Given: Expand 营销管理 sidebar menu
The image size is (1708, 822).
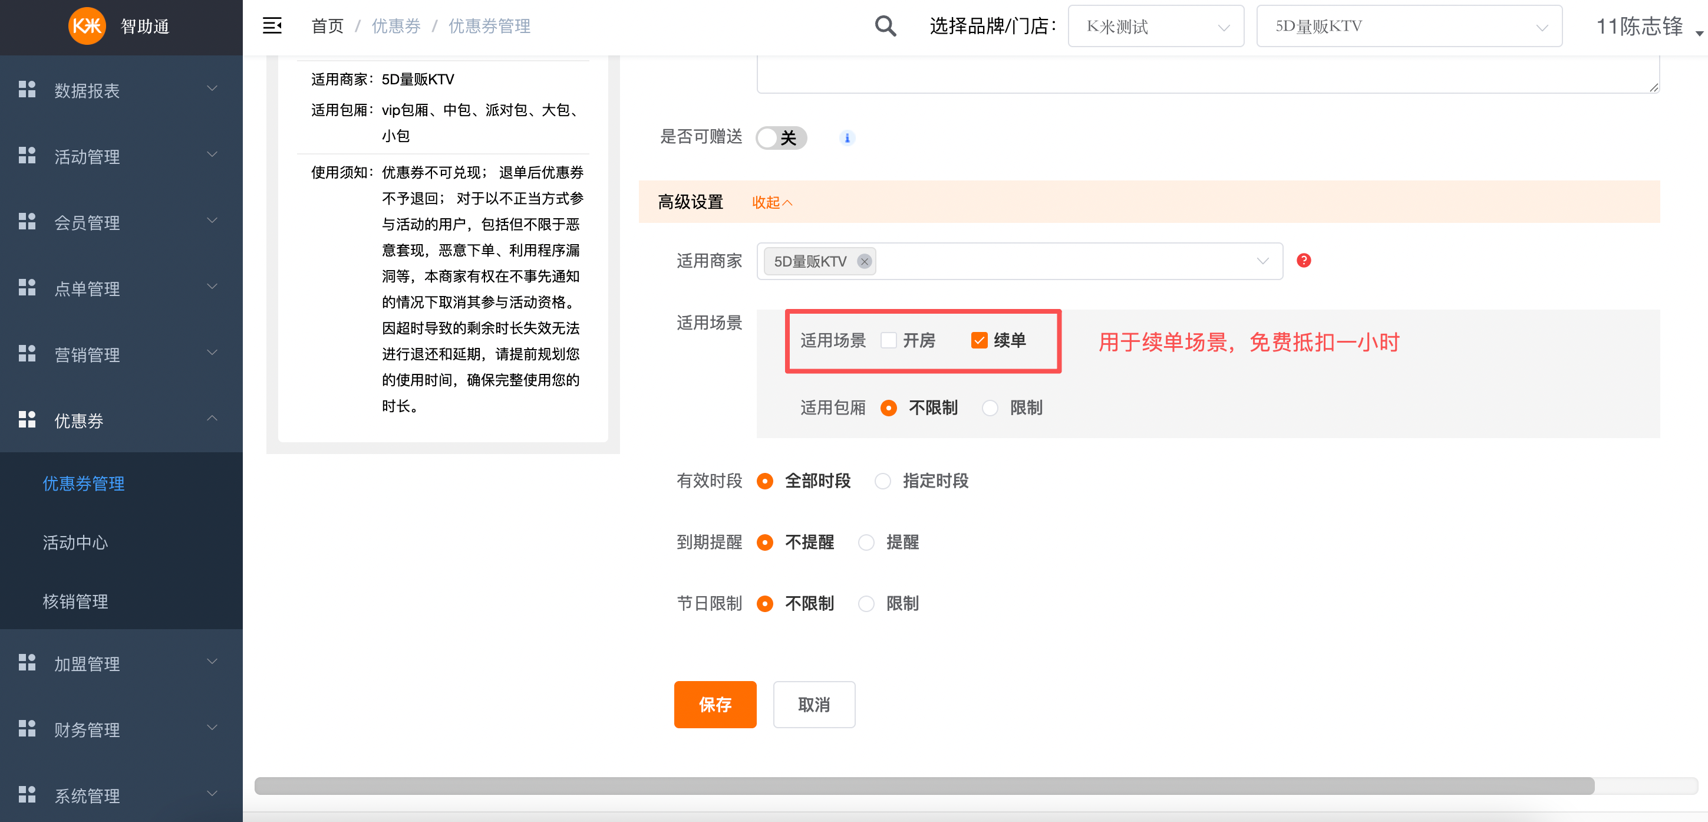Looking at the screenshot, I should click(121, 354).
